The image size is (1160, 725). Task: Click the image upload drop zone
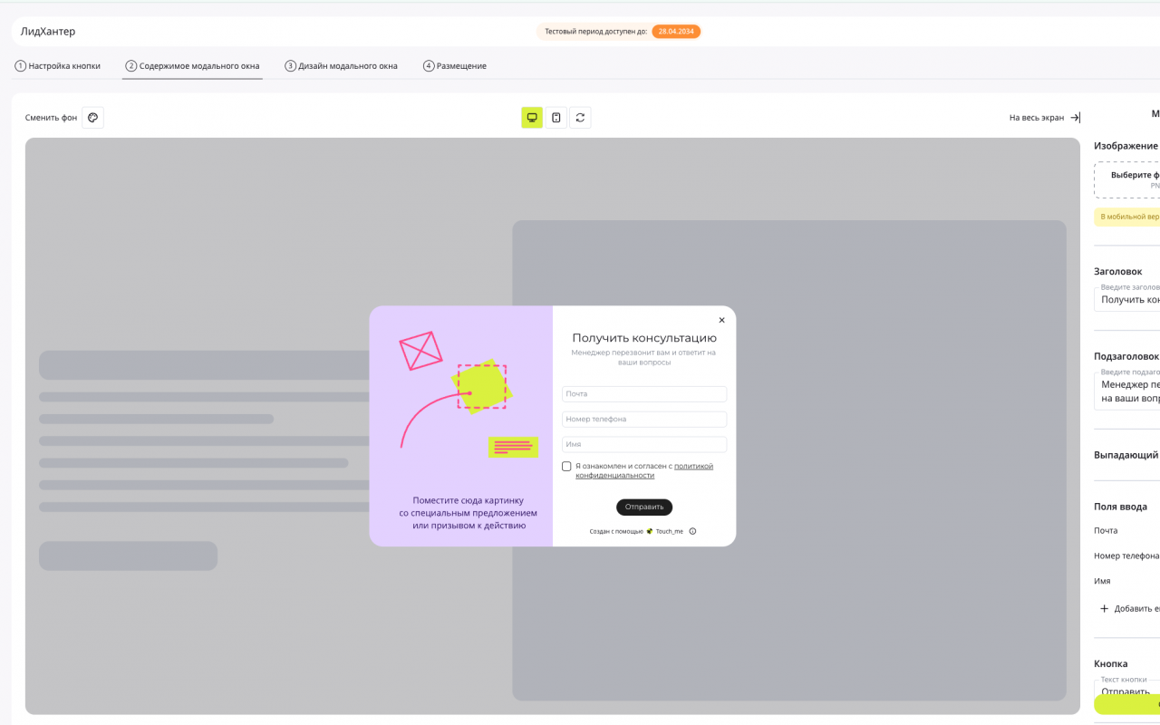[x=1126, y=179]
